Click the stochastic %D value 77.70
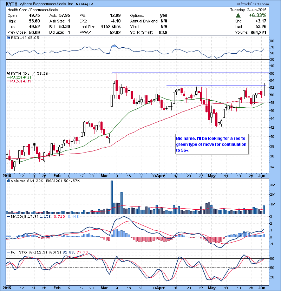281x291 pixels. (82, 252)
